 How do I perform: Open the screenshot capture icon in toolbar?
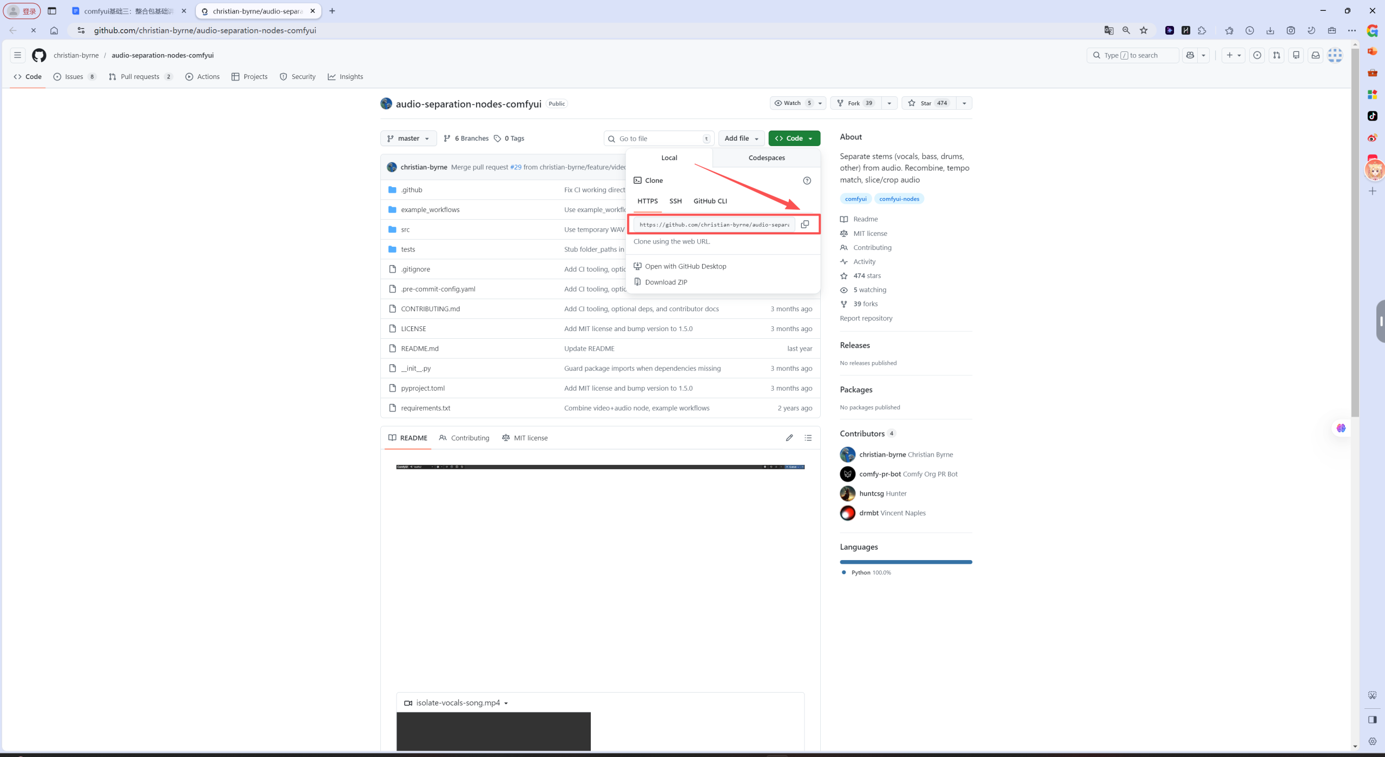[1291, 30]
